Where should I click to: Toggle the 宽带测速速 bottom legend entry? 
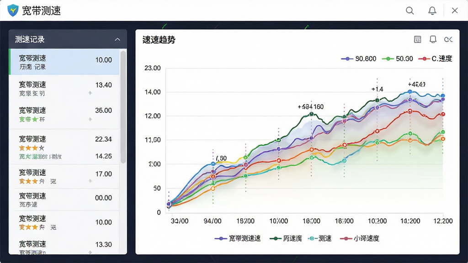tap(238, 238)
